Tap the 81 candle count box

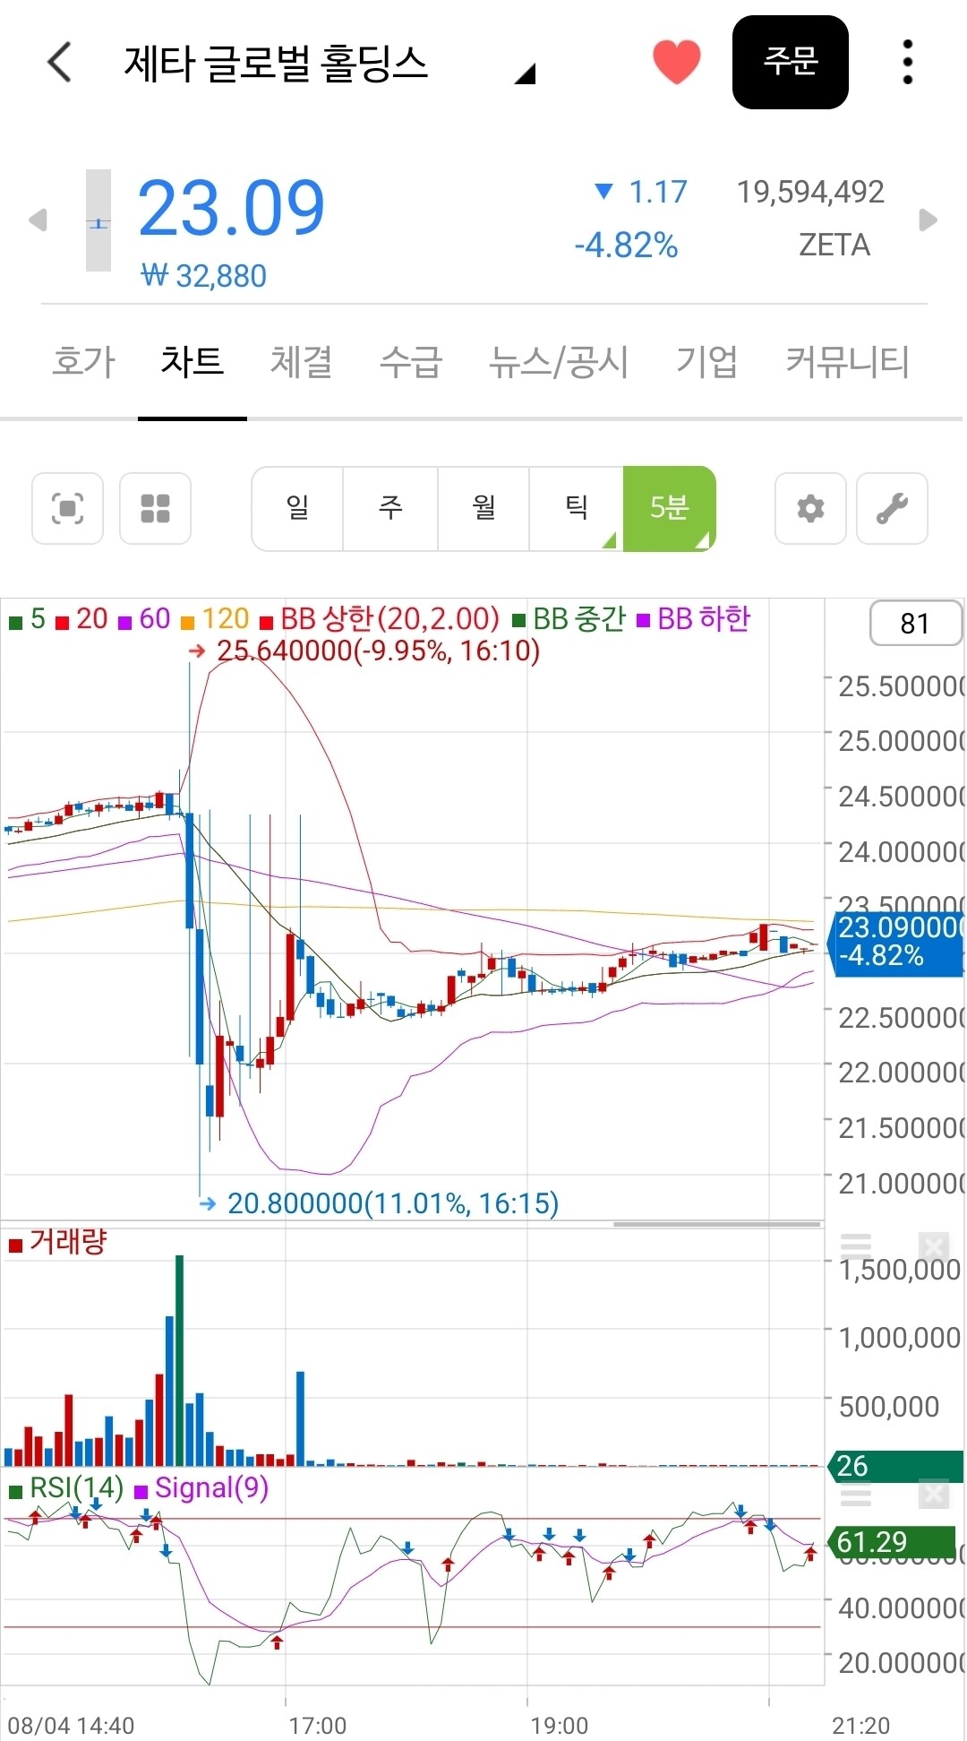[915, 624]
